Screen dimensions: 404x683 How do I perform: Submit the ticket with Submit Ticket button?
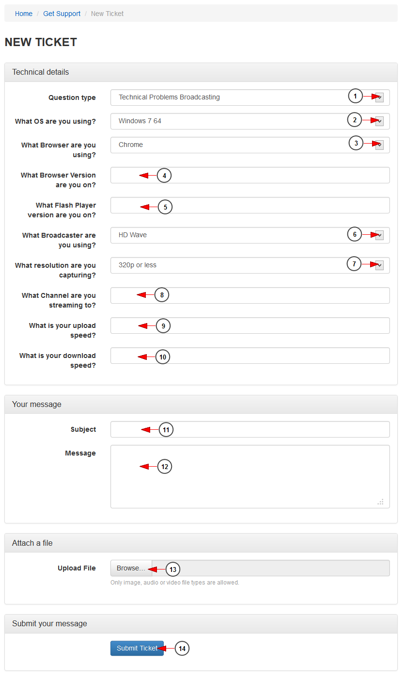coord(137,648)
